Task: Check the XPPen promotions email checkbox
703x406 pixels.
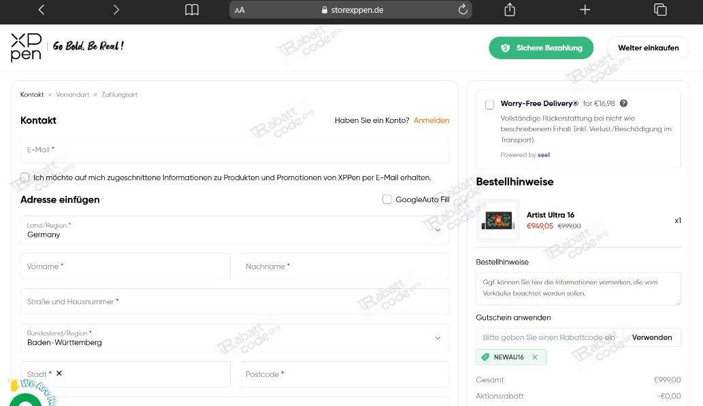Action: [x=24, y=177]
